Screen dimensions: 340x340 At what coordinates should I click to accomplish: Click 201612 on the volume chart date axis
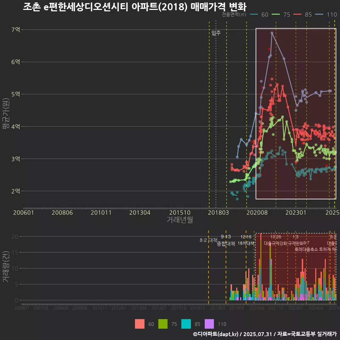(198, 308)
